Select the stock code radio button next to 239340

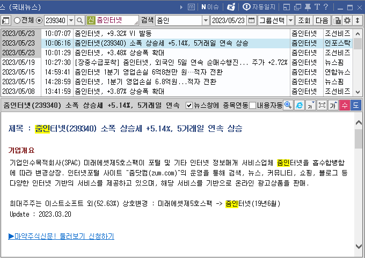pos(39,20)
